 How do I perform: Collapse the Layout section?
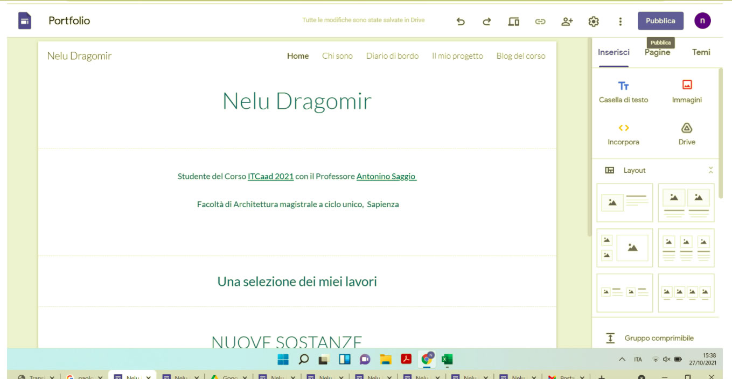point(710,170)
